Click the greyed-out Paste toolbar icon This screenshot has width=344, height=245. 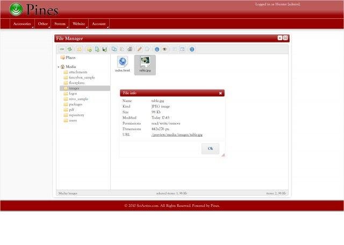tap(122, 49)
